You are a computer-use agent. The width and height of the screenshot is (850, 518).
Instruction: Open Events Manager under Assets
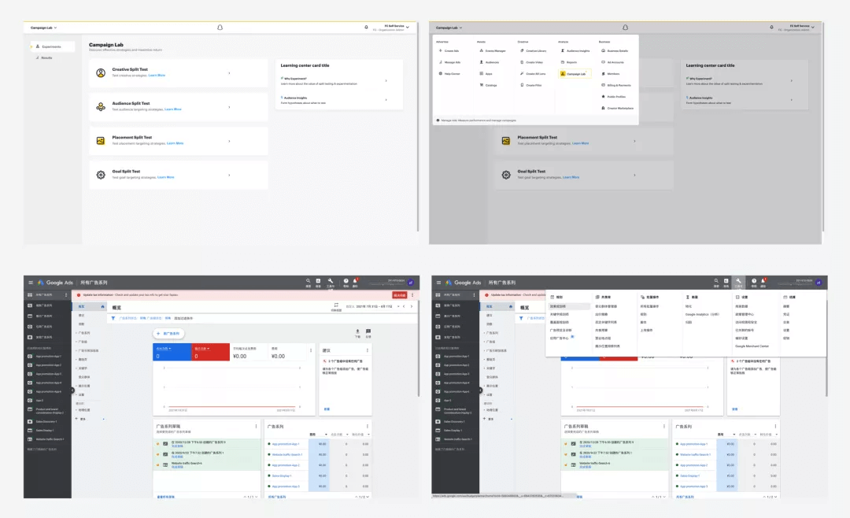coord(493,51)
